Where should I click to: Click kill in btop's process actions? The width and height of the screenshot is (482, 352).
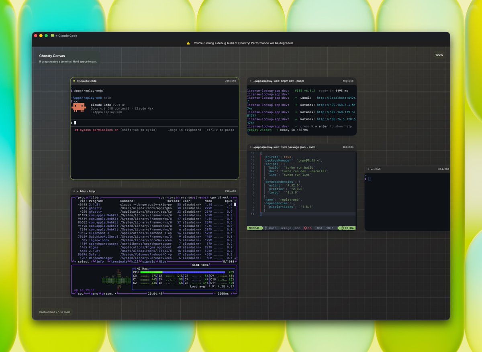[x=135, y=262]
